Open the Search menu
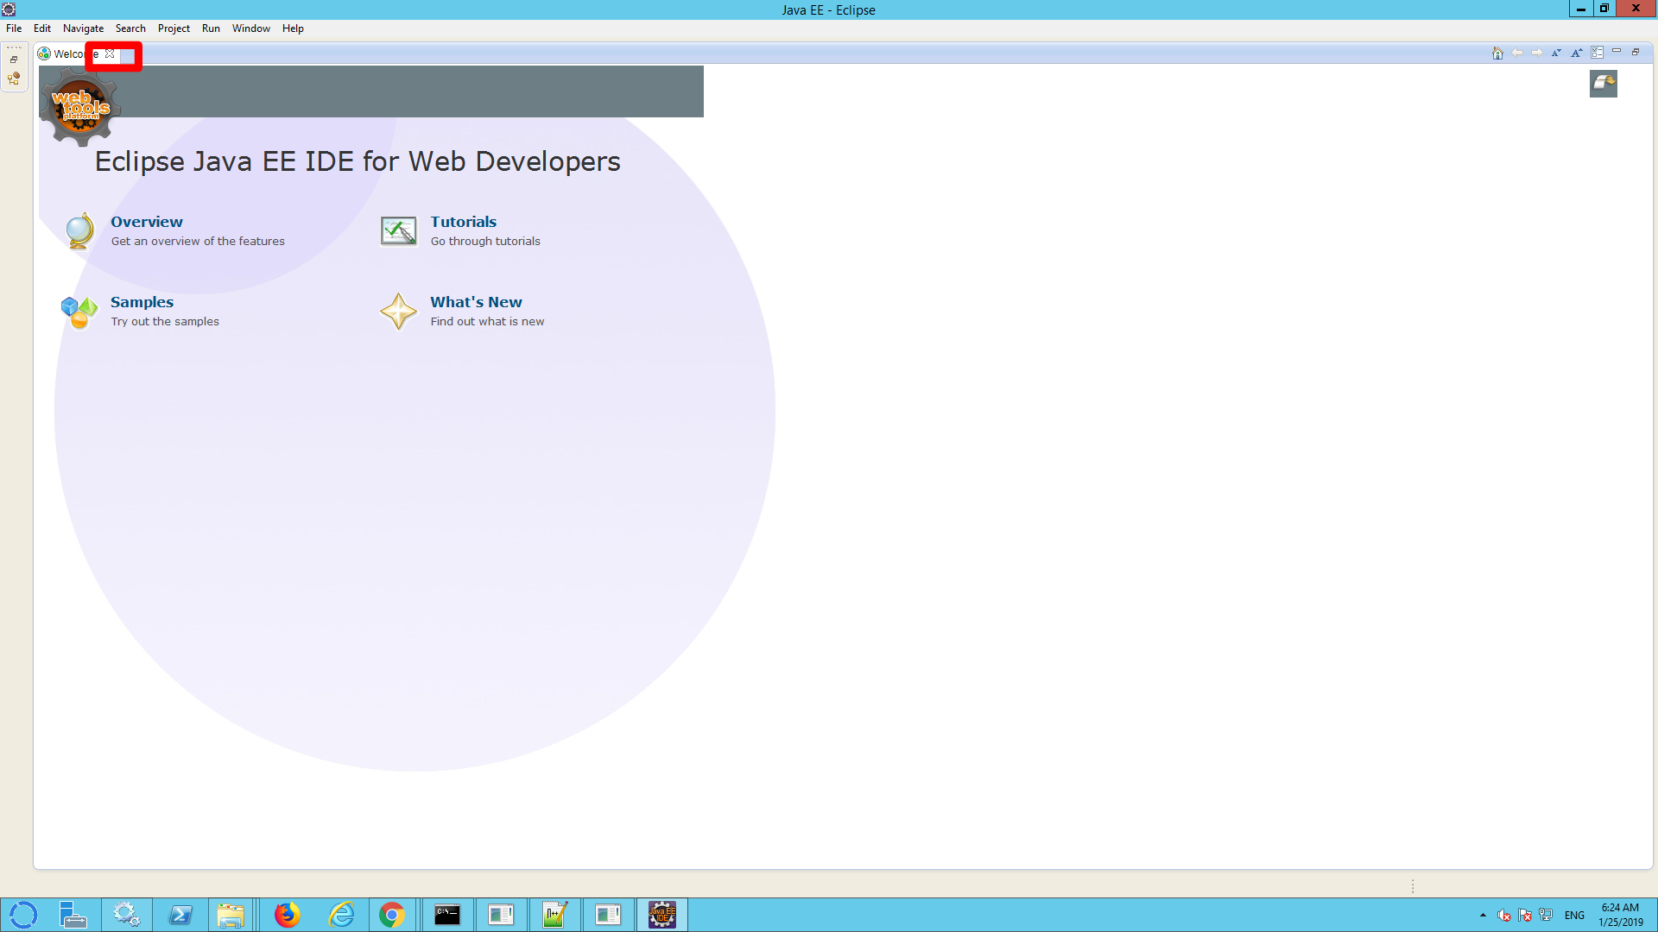The height and width of the screenshot is (932, 1658). click(130, 28)
